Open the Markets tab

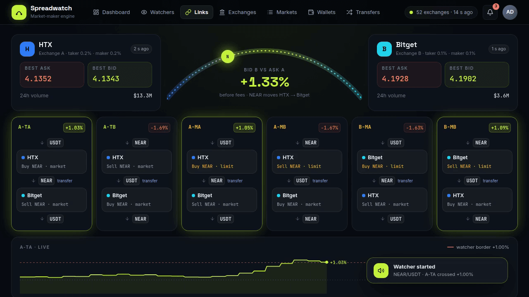[282, 12]
